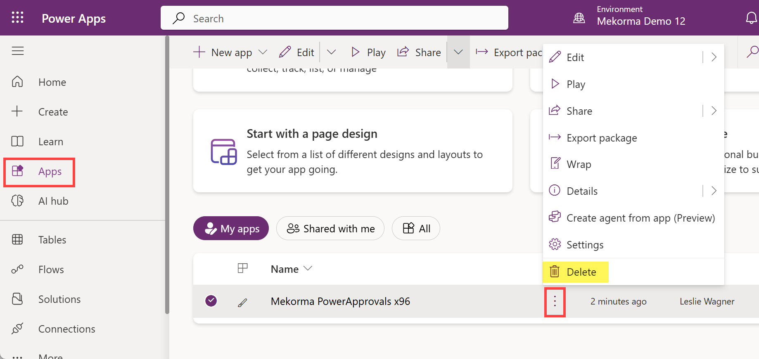This screenshot has width=759, height=359.
Task: Click the environment globe icon
Action: (x=579, y=18)
